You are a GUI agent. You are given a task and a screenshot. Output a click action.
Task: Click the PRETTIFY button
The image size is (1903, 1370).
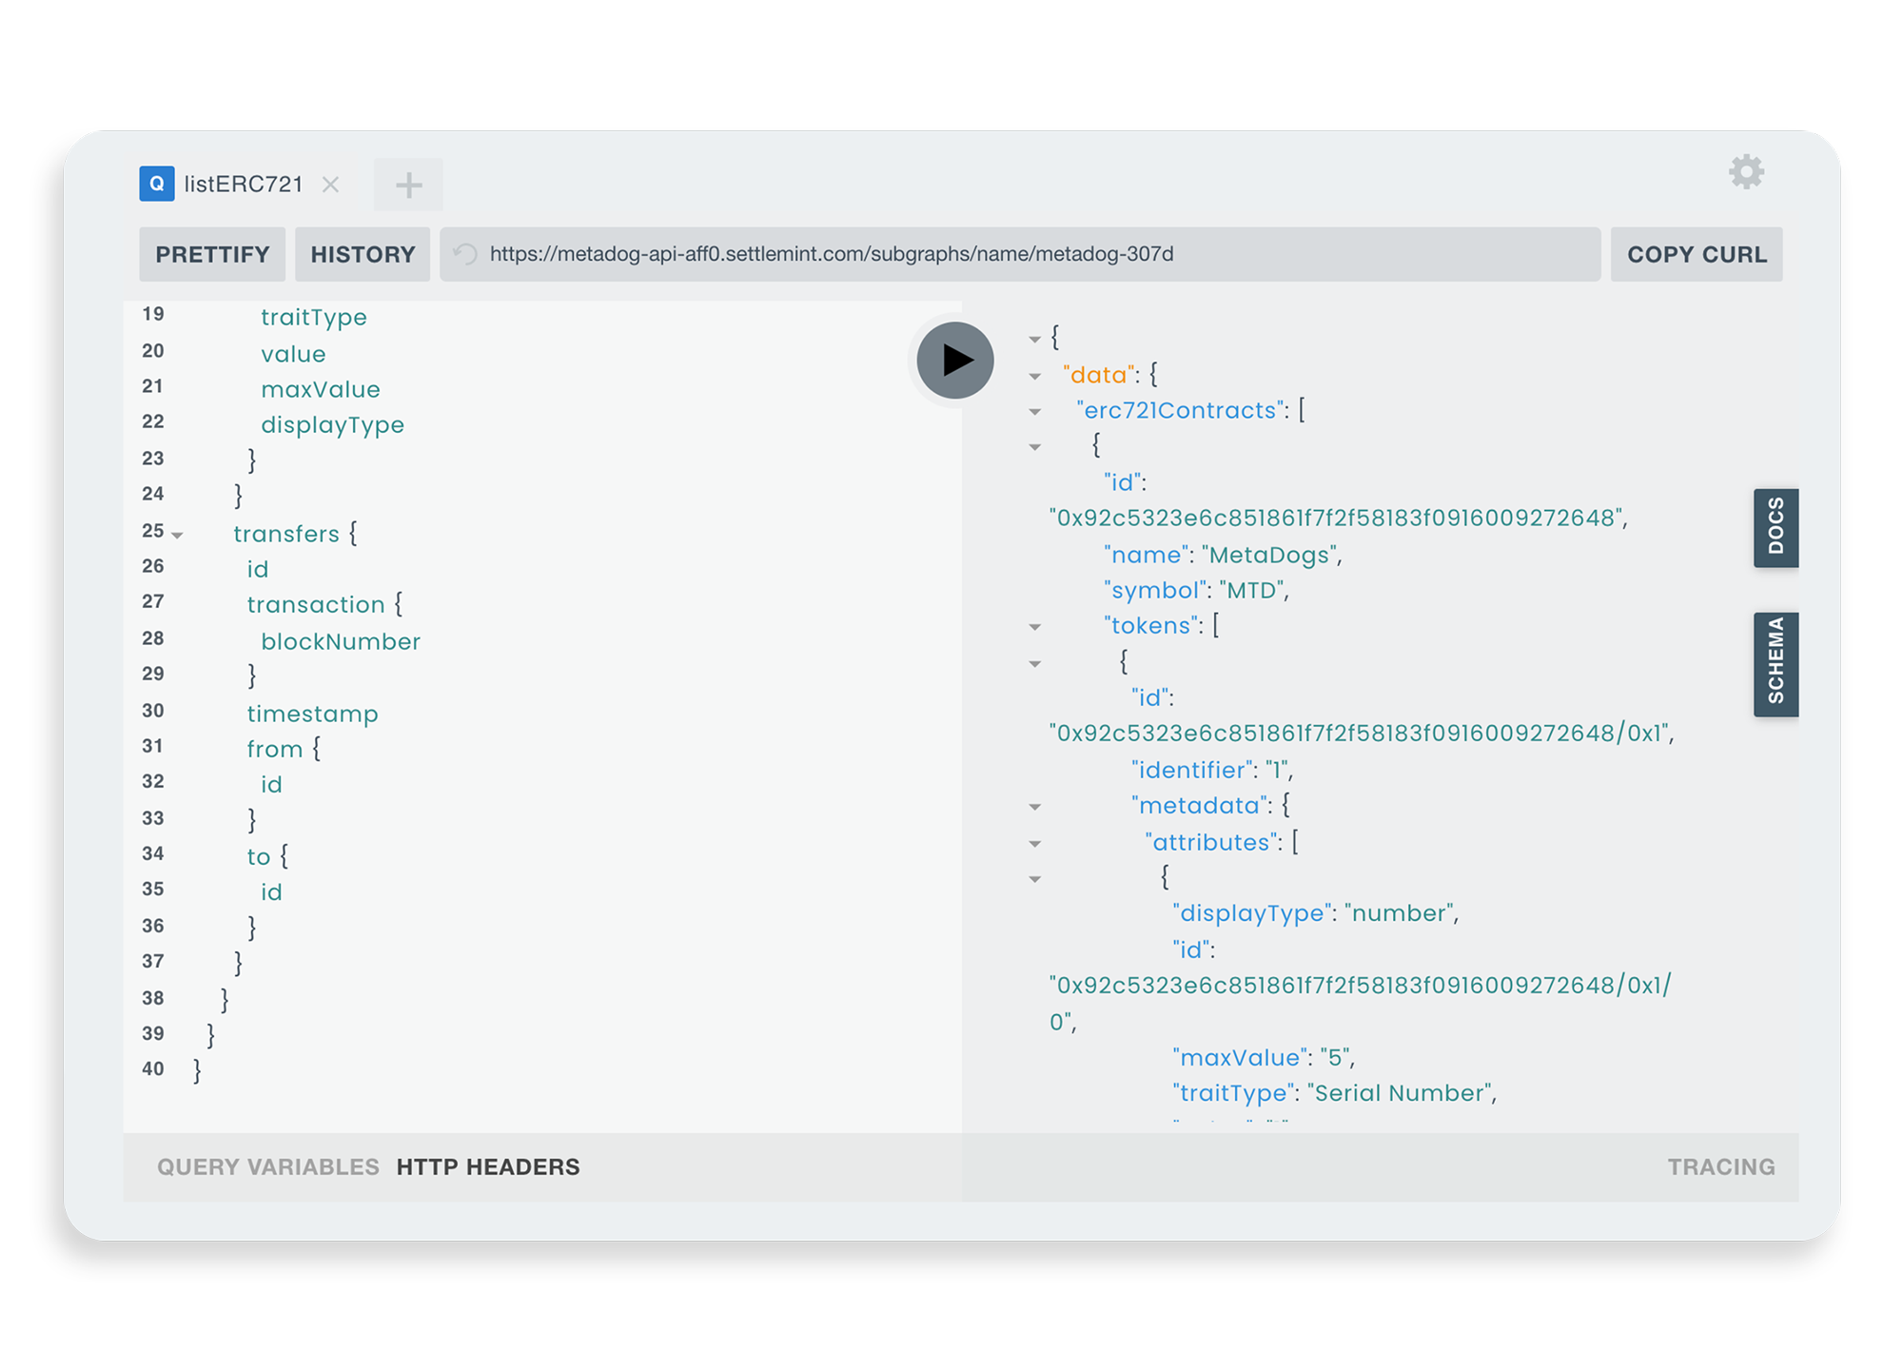(211, 253)
